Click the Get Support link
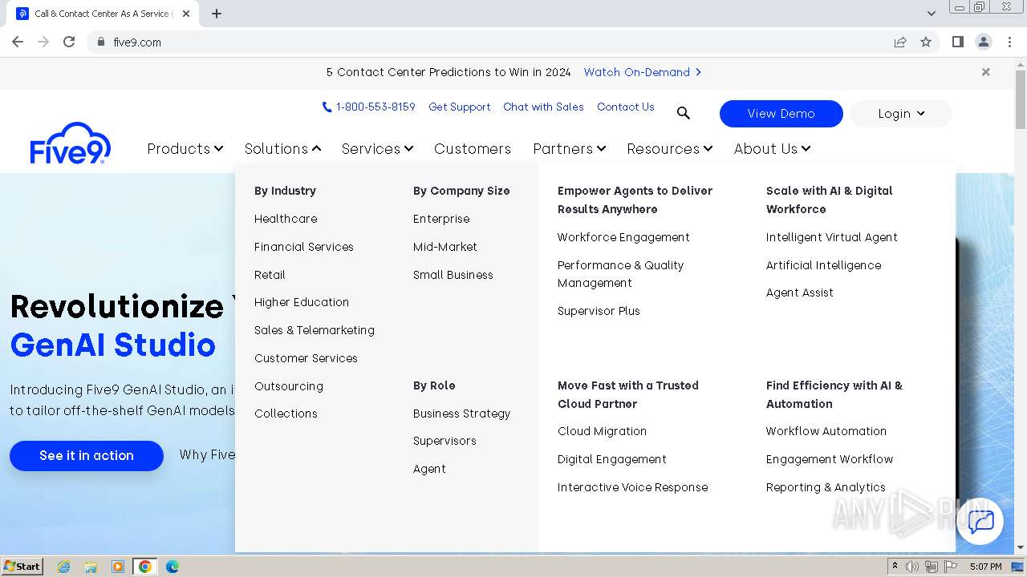The width and height of the screenshot is (1027, 577). coord(460,107)
